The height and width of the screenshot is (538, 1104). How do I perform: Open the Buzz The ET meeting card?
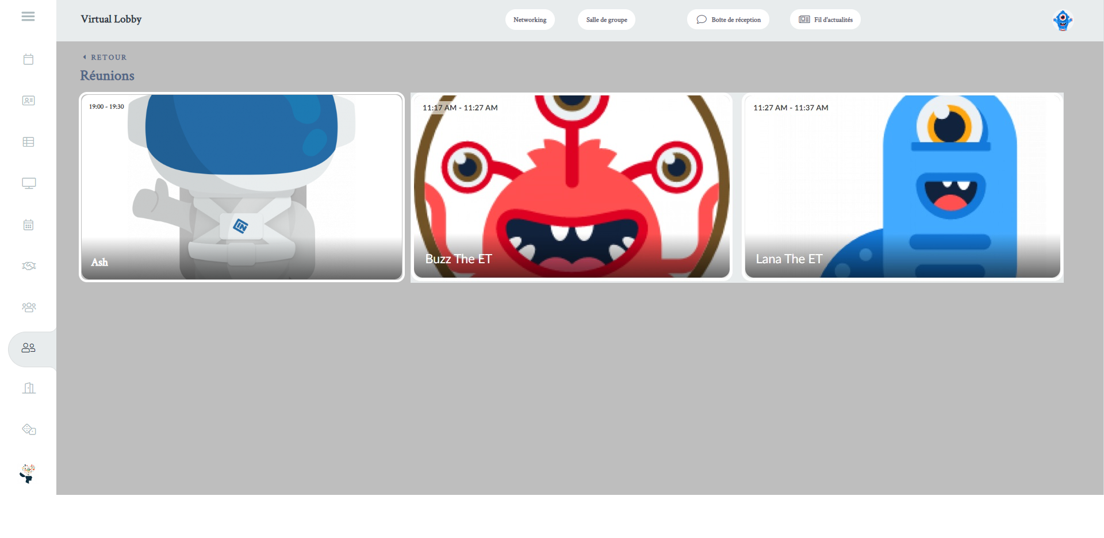tap(572, 187)
